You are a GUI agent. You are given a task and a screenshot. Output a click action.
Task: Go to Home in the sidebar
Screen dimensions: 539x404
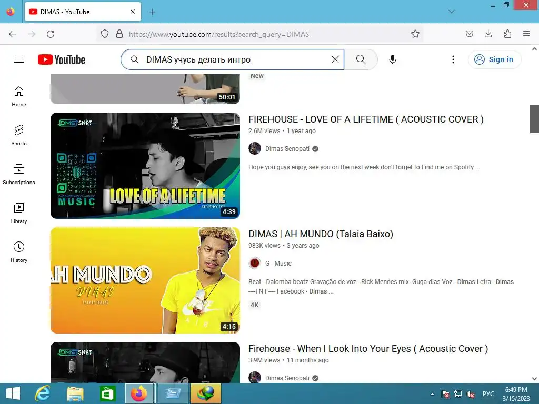pyautogui.click(x=19, y=96)
